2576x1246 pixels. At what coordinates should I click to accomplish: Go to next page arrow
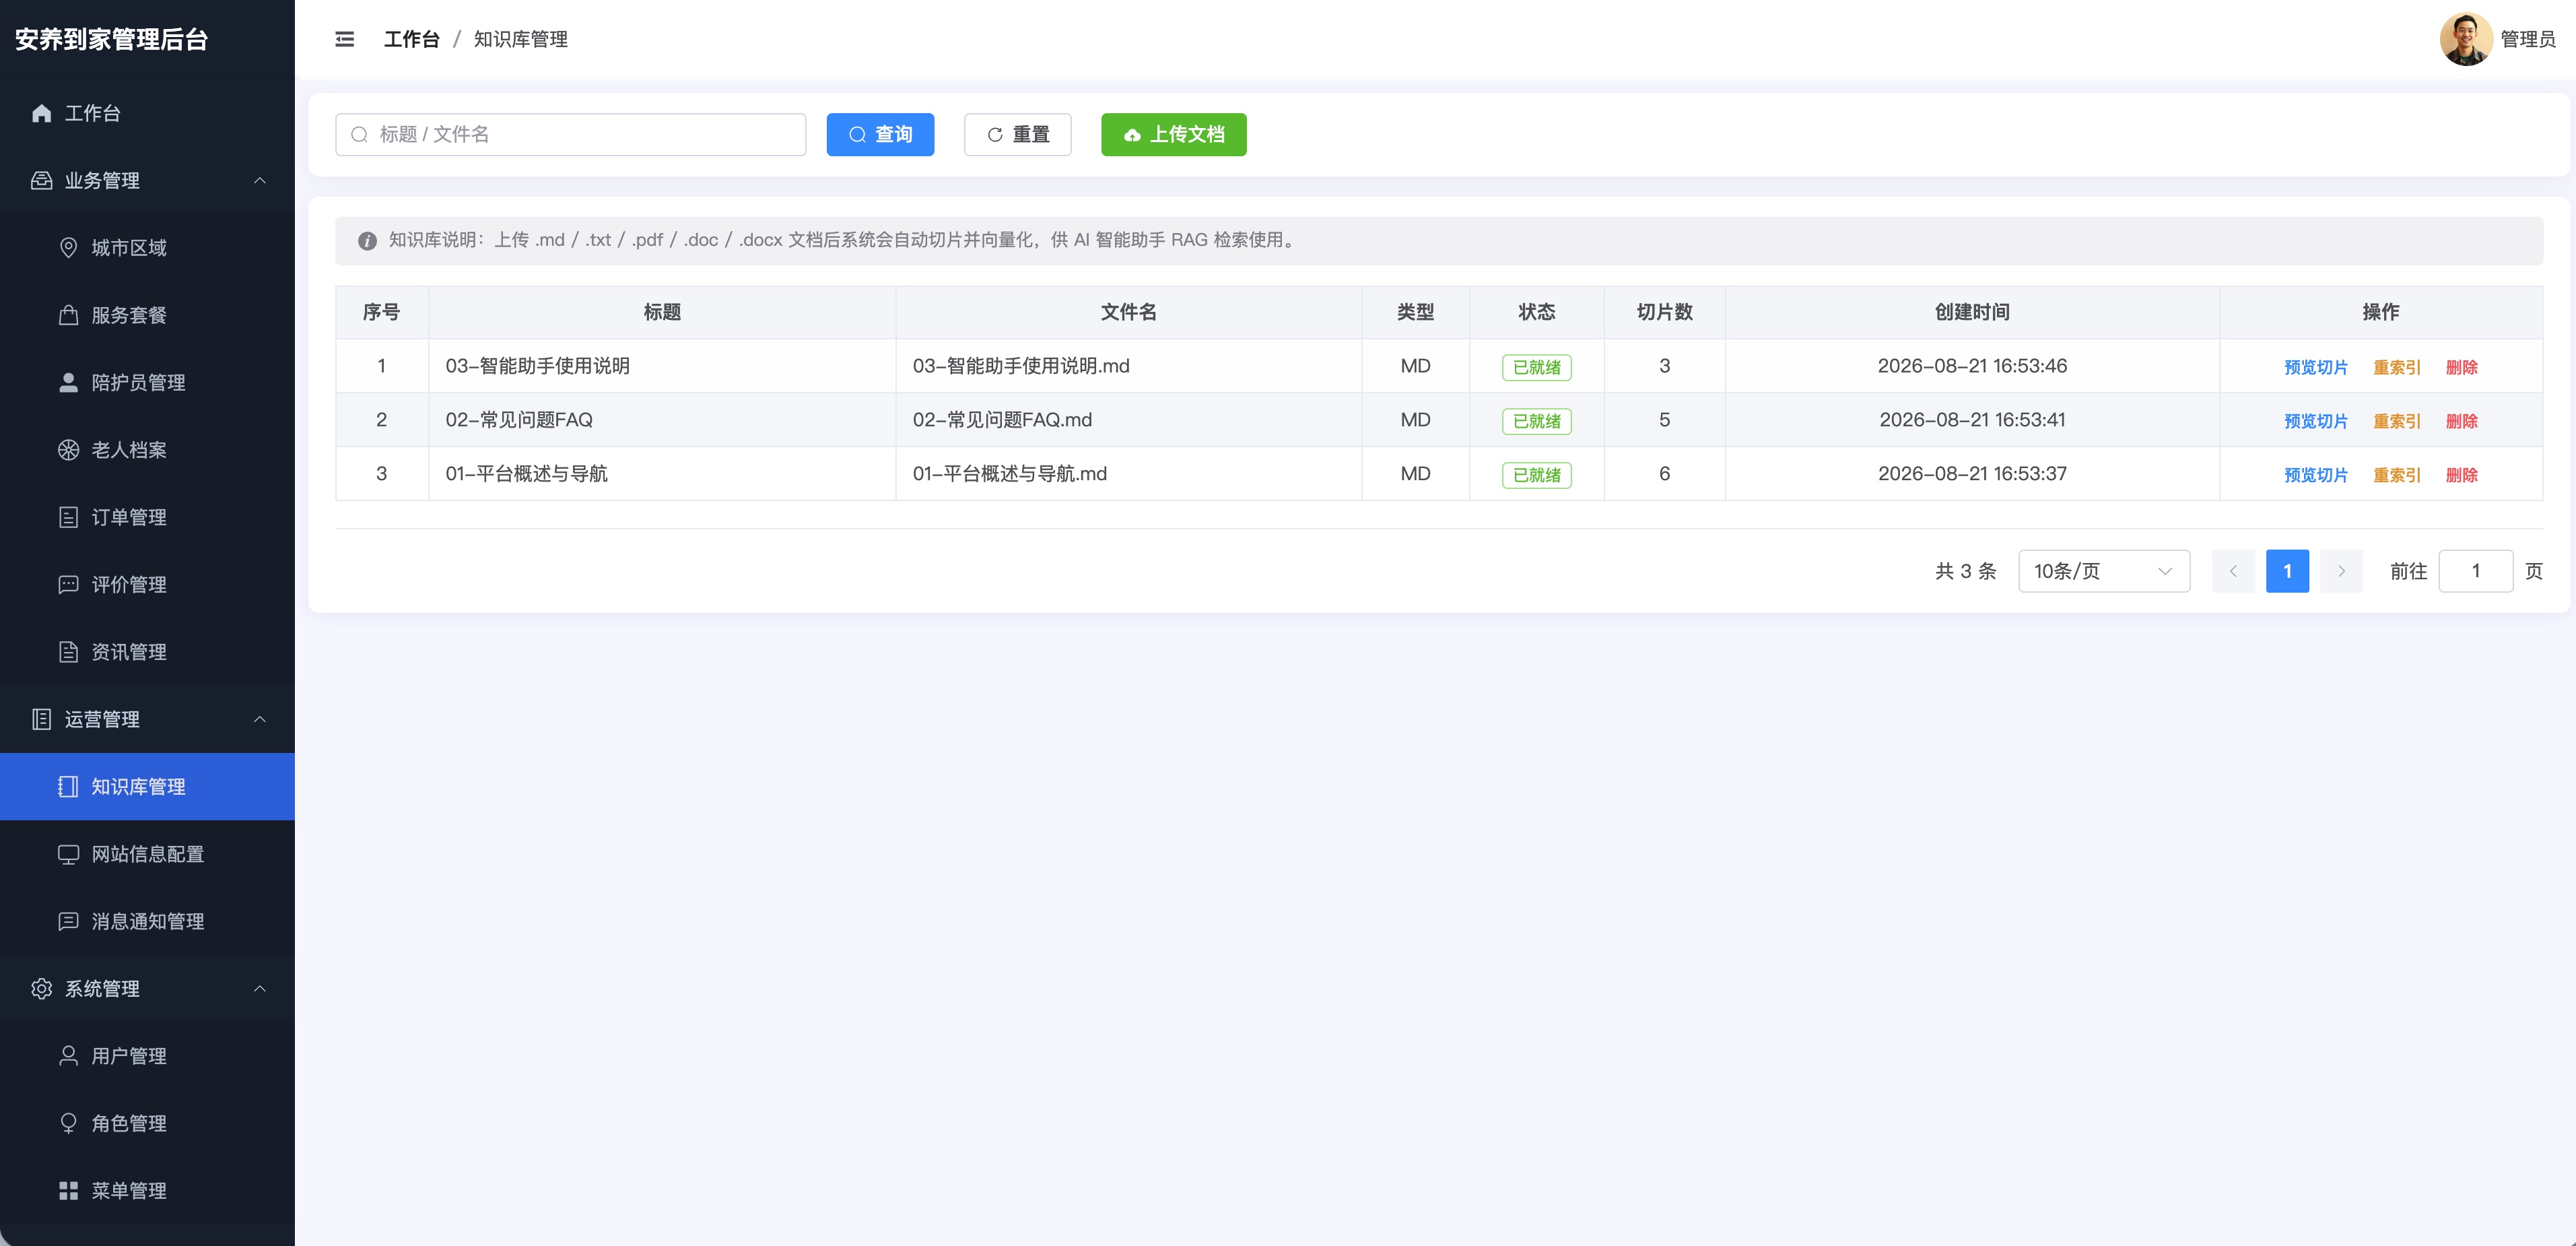click(x=2341, y=571)
